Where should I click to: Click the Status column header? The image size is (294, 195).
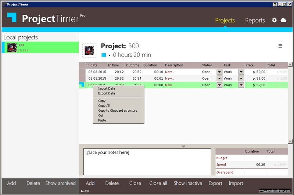coord(212,65)
